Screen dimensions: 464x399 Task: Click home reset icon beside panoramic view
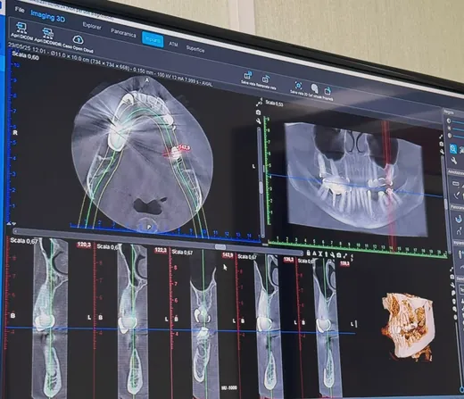(x=442, y=144)
